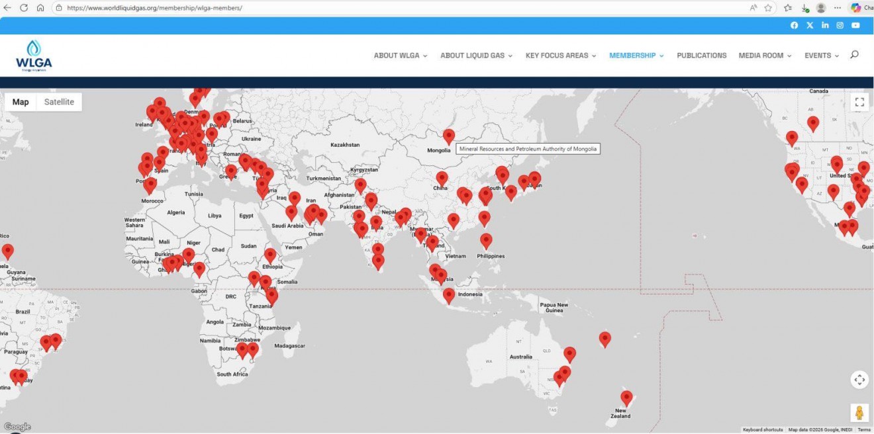
Task: Click the X (Twitter) social icon
Action: [810, 25]
